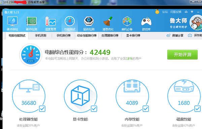Open the 驱动检测 driver detection icon
This screenshot has height=129, width=202.
pyautogui.click(x=89, y=21)
